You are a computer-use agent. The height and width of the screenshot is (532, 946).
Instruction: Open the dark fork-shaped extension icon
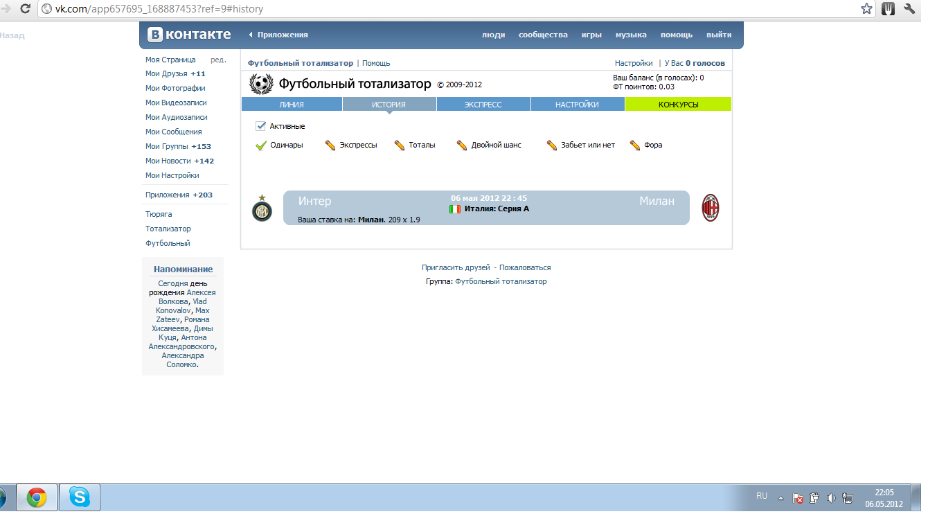tap(888, 9)
